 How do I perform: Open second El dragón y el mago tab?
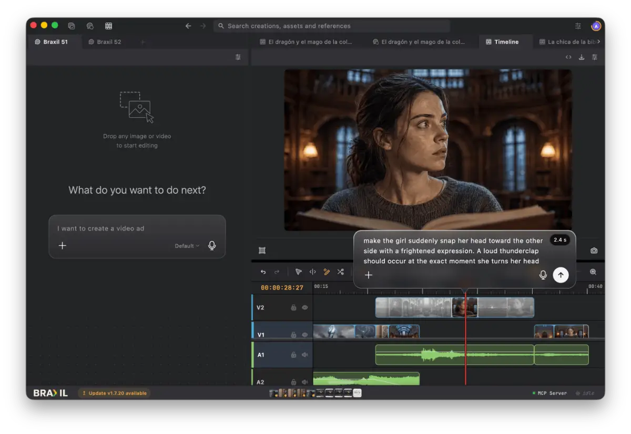[x=419, y=42]
